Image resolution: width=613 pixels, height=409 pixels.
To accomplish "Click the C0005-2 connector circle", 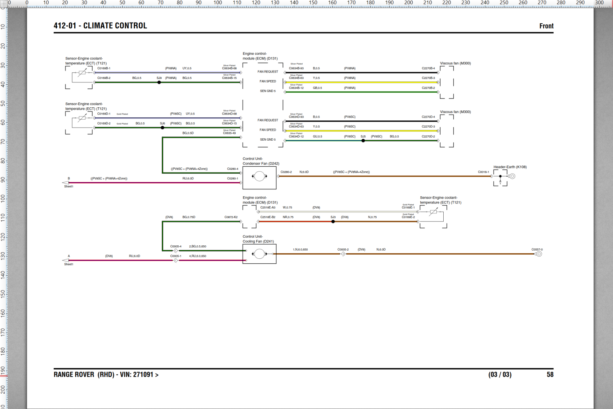I will pyautogui.click(x=343, y=254).
